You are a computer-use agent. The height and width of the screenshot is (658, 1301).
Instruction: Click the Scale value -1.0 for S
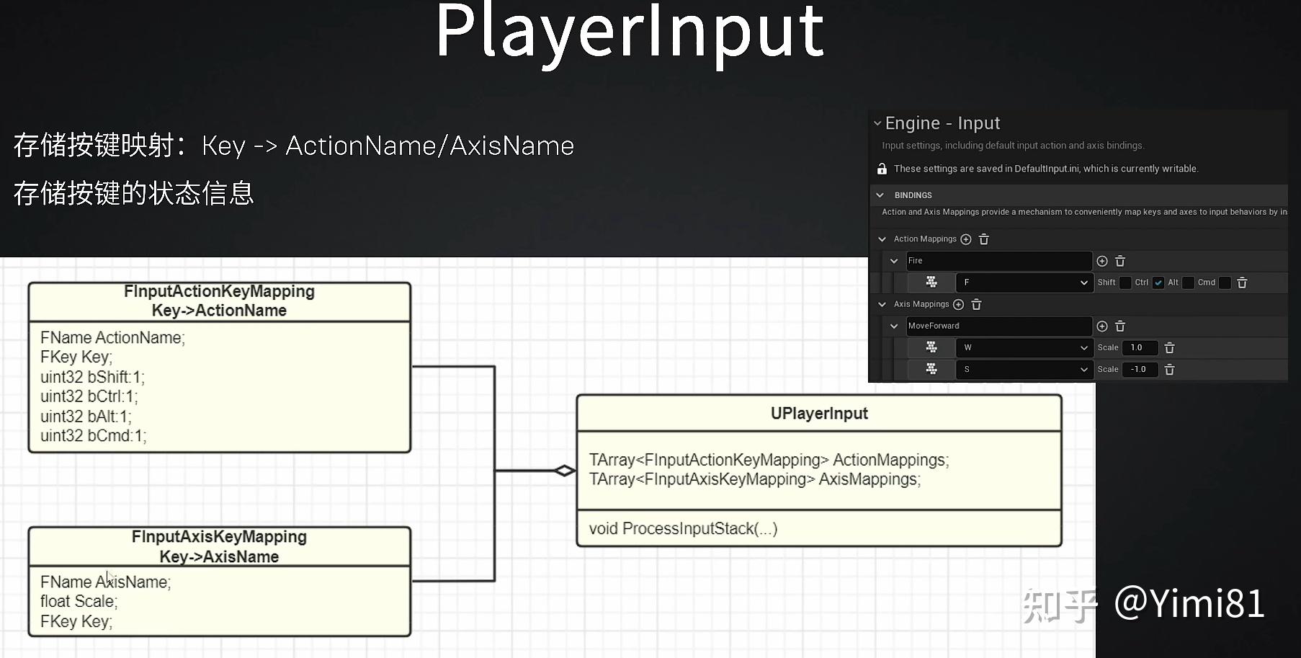[1140, 370]
